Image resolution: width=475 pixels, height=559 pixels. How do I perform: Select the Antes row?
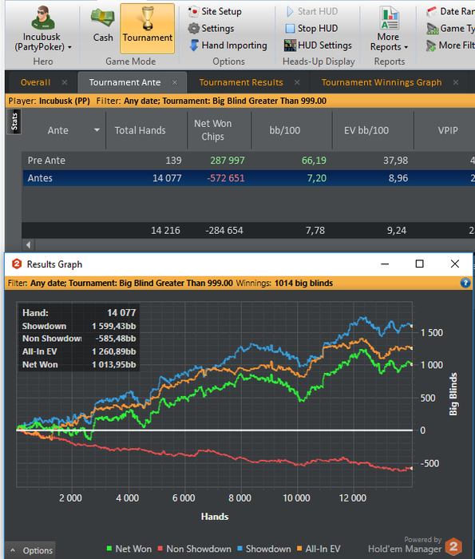[x=249, y=178]
